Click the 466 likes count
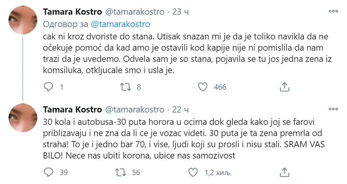347x184 pixels. coord(219,87)
